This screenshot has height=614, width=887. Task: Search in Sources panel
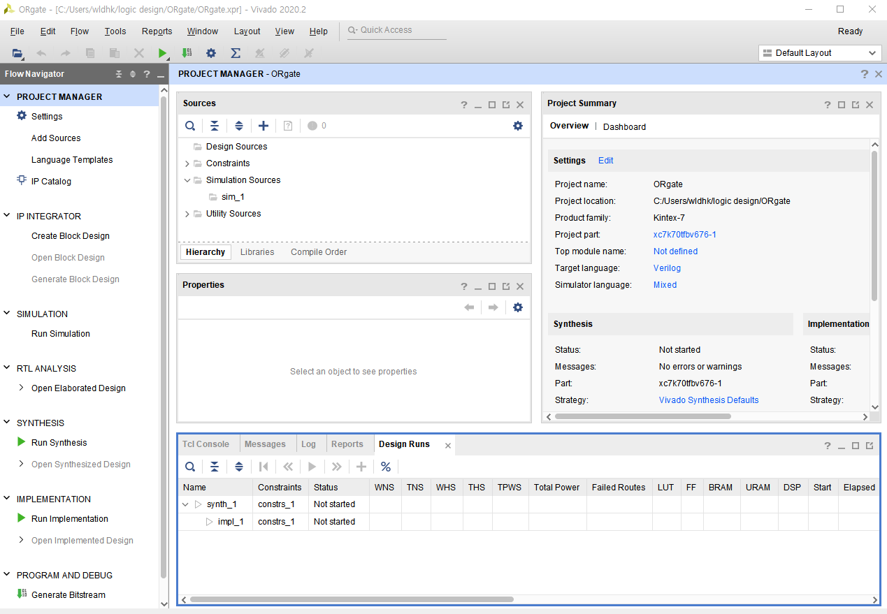coord(190,126)
